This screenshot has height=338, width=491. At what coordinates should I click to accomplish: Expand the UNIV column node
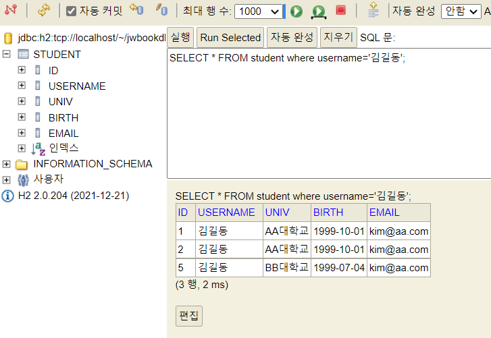pyautogui.click(x=22, y=101)
